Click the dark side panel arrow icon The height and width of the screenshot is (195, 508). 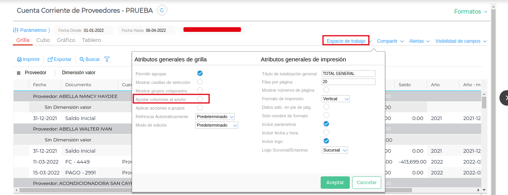(x=504, y=98)
